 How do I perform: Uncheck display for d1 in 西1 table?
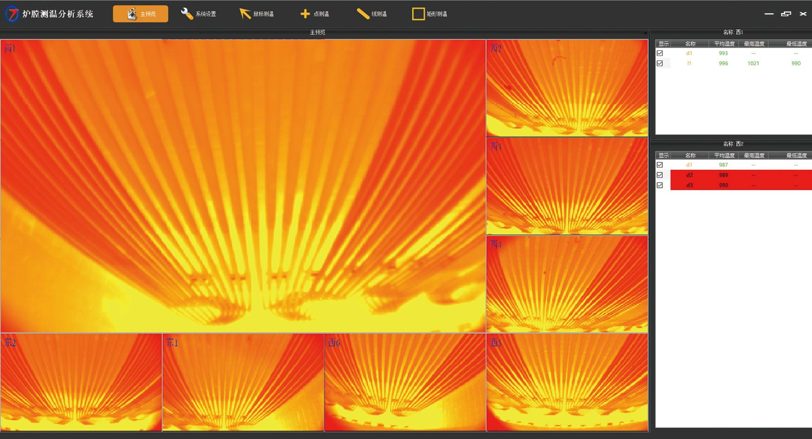(x=660, y=53)
